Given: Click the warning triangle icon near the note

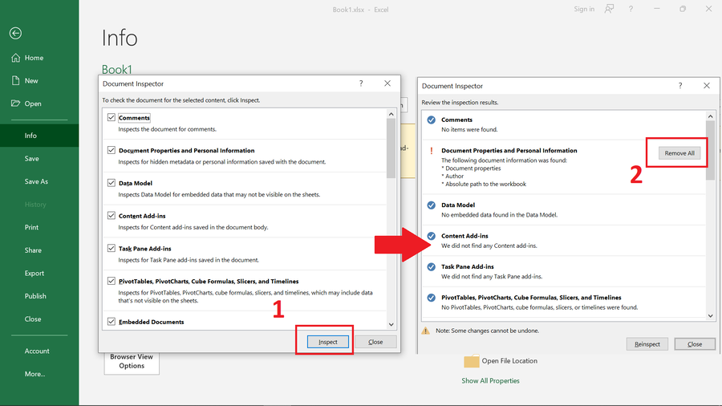Looking at the screenshot, I should tap(425, 331).
